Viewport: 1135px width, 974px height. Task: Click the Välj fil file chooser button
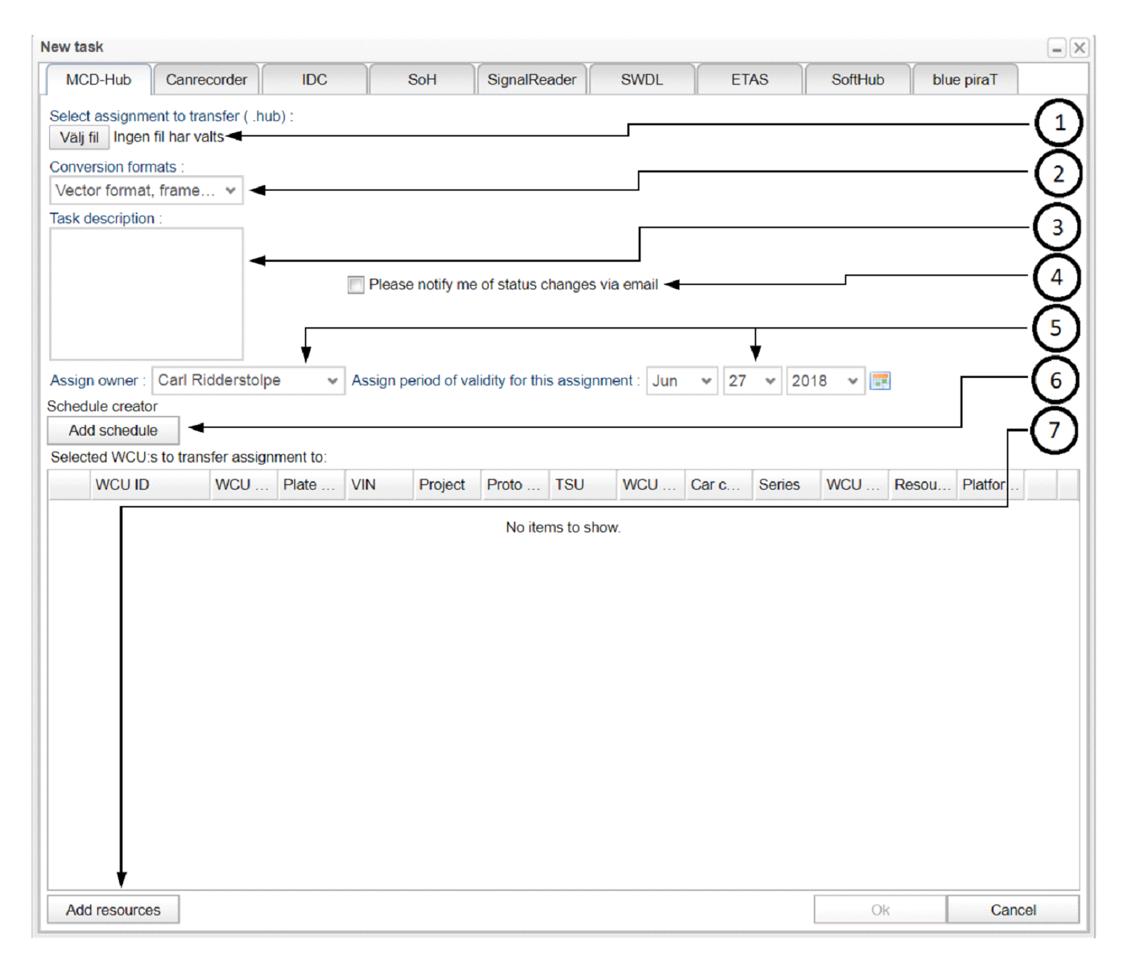[x=79, y=137]
